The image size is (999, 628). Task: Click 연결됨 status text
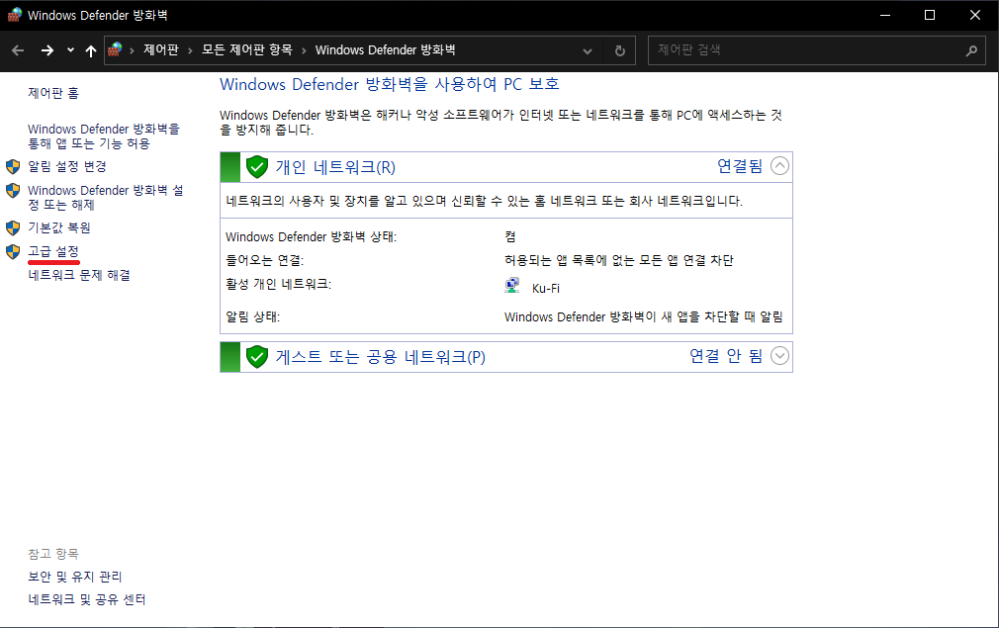pyautogui.click(x=740, y=166)
